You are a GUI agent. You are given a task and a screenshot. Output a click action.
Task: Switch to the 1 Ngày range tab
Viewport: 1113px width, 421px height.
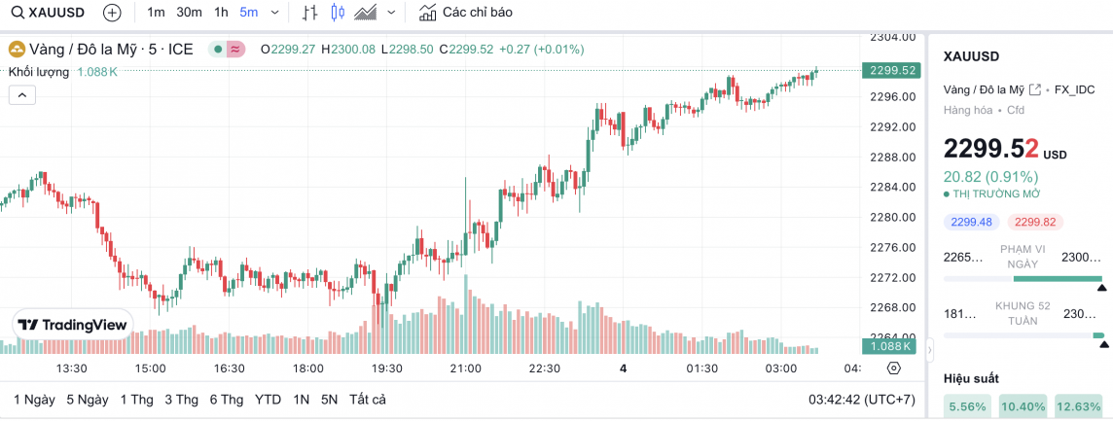coord(34,400)
